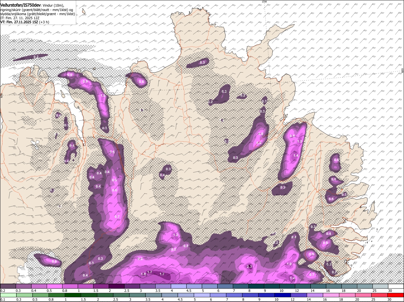
Task: Click the 0.2 label in the upper legend row
Action: [x=3, y=291]
